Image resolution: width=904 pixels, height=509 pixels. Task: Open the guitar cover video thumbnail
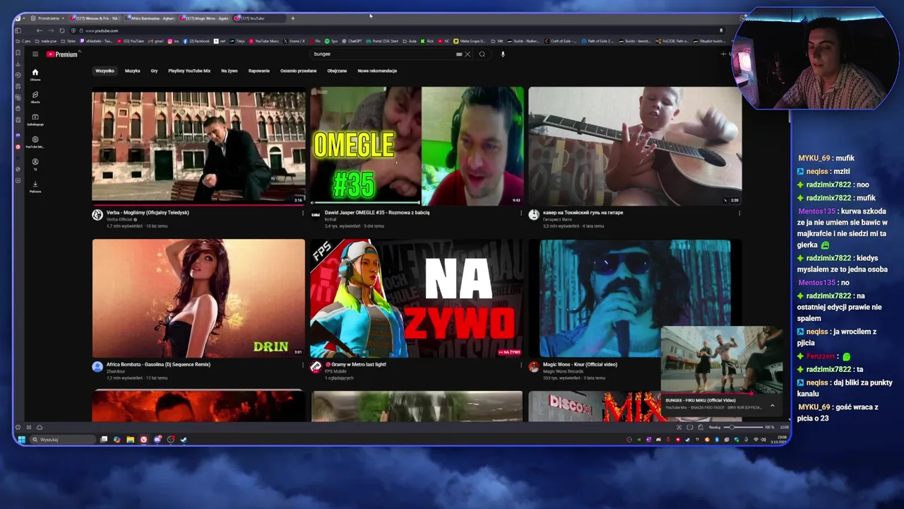635,146
